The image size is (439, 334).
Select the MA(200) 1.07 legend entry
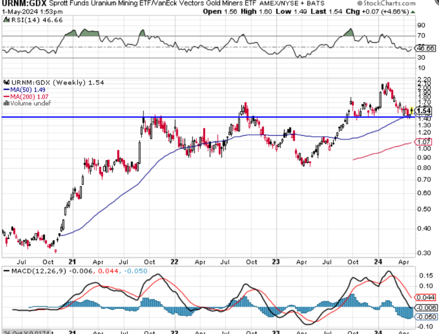26,97
